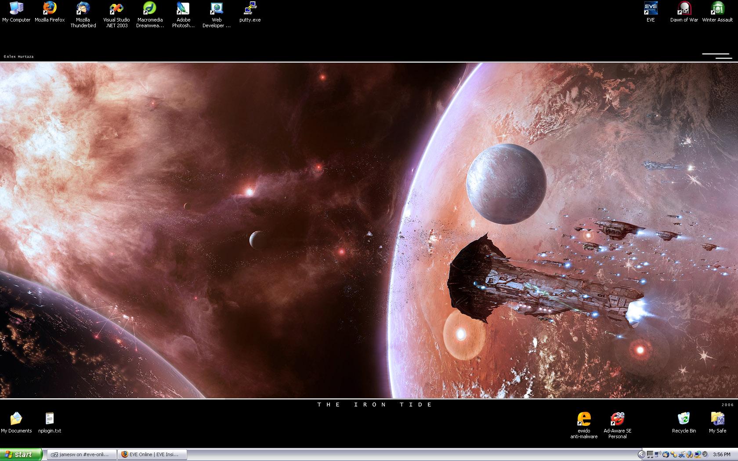Switch to the EVE Online Firefox taskbar window

click(x=152, y=454)
